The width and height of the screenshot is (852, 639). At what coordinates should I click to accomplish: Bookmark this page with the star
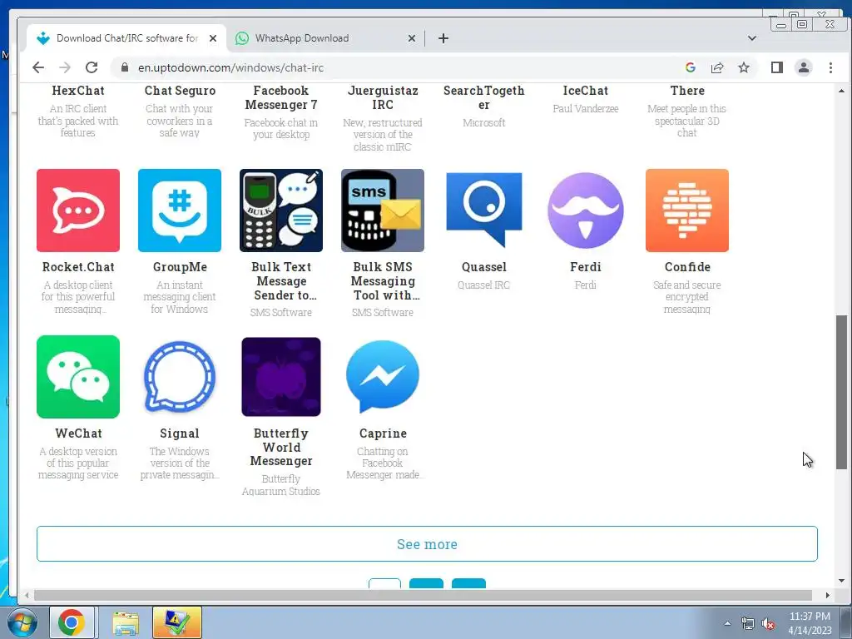tap(744, 67)
